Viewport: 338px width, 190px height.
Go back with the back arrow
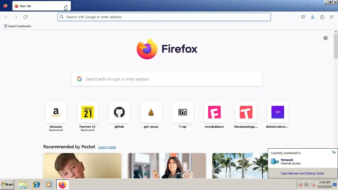coord(6,17)
